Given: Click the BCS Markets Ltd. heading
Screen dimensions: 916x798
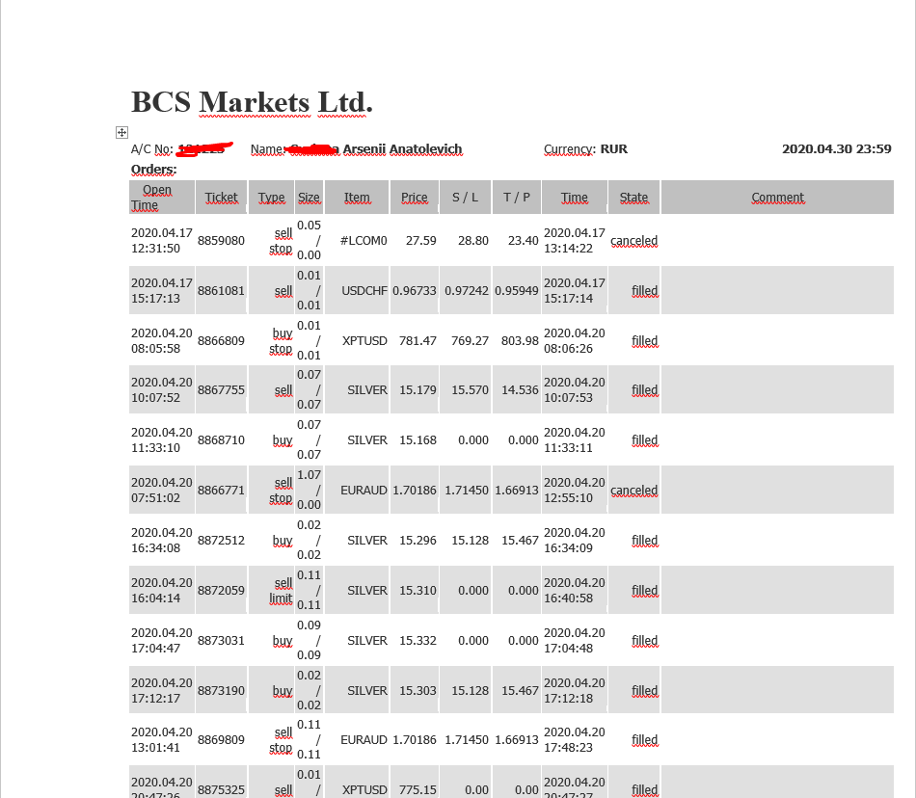Looking at the screenshot, I should coord(252,102).
